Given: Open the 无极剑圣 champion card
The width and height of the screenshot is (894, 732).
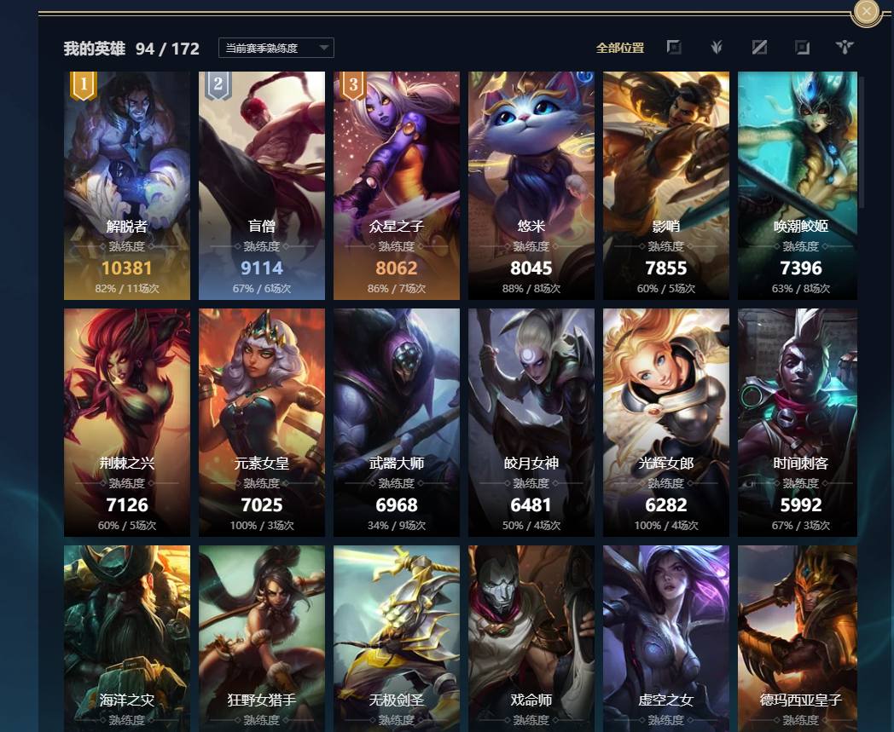Looking at the screenshot, I should pos(397,638).
